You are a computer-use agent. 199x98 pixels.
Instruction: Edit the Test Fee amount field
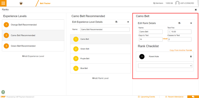[x=181, y=32]
